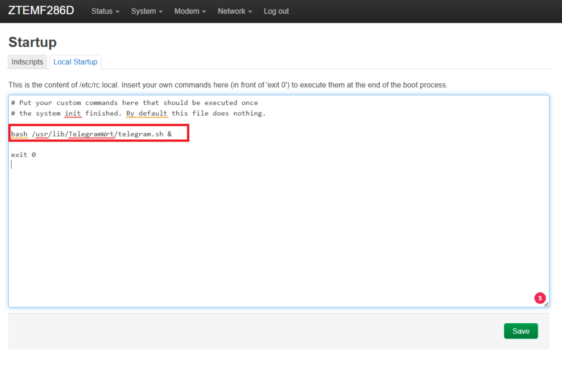Select the Local Startup tab
The image size is (562, 366).
tap(75, 62)
